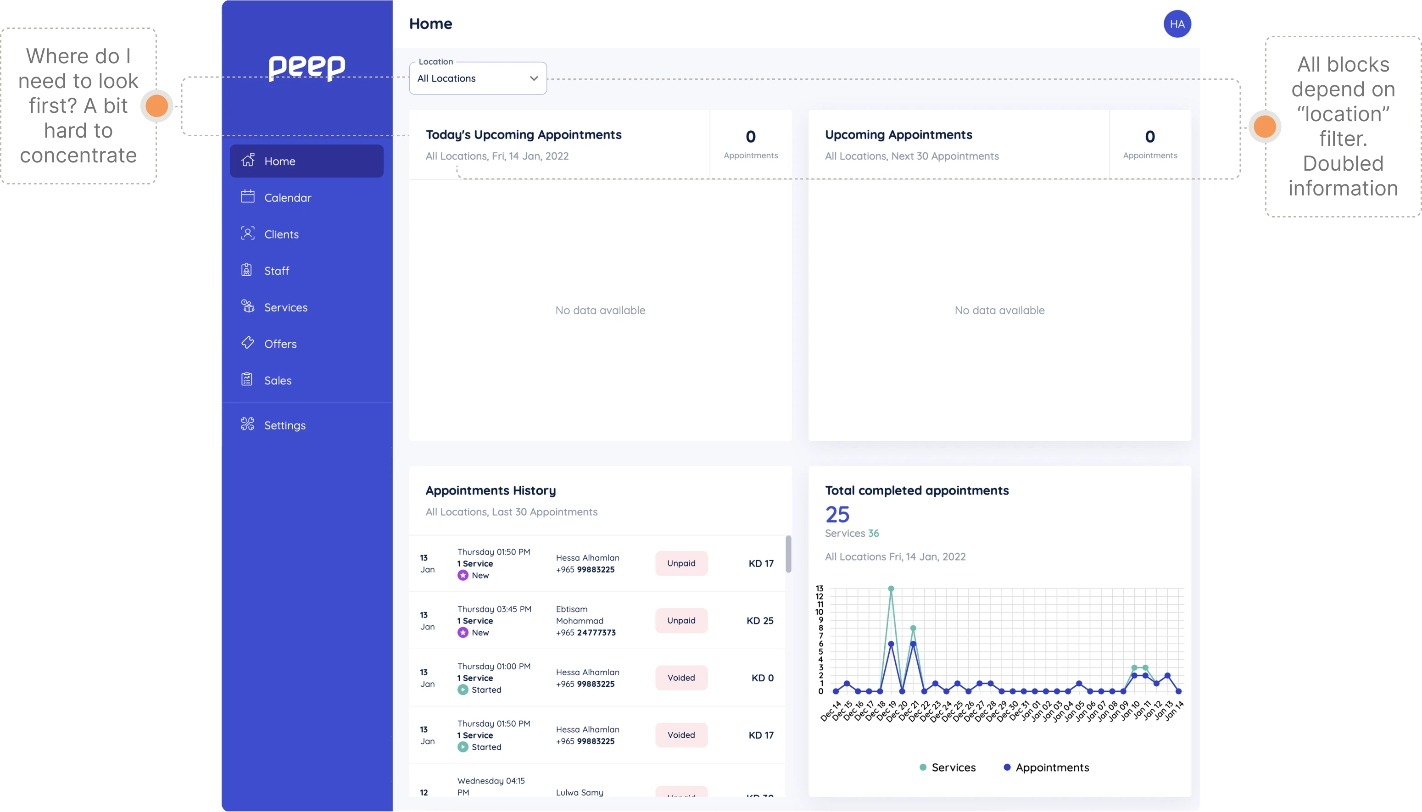1422x812 pixels.
Task: Open the Calendar icon in the sidebar
Action: pos(249,197)
